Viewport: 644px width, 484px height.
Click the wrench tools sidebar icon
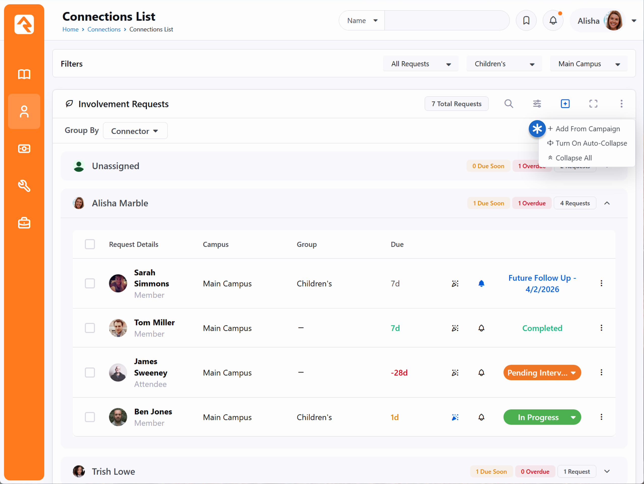point(24,186)
